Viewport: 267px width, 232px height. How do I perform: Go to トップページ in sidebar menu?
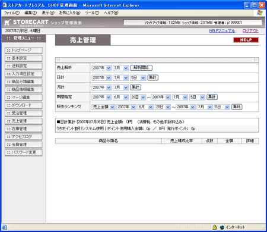[24, 51]
